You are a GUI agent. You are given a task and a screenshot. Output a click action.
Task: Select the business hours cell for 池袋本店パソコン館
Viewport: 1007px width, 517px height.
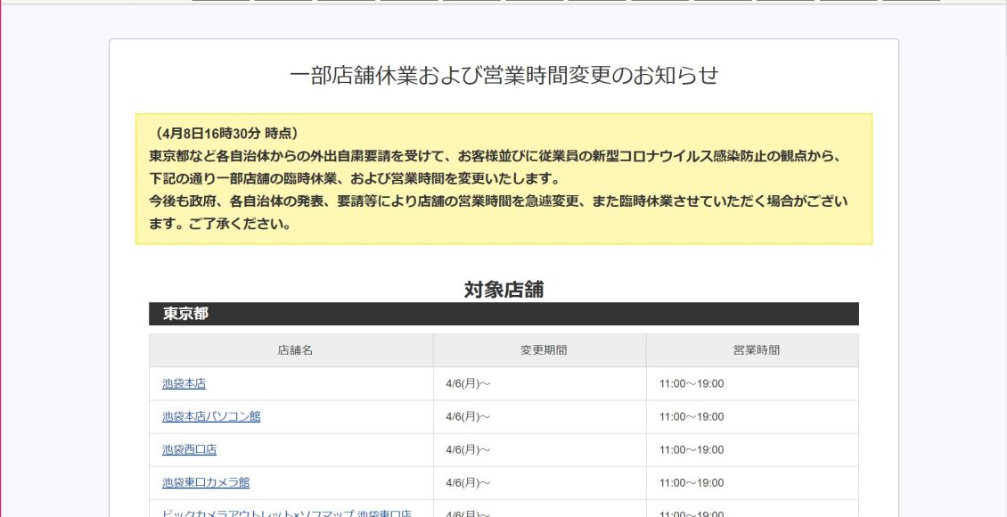[692, 417]
